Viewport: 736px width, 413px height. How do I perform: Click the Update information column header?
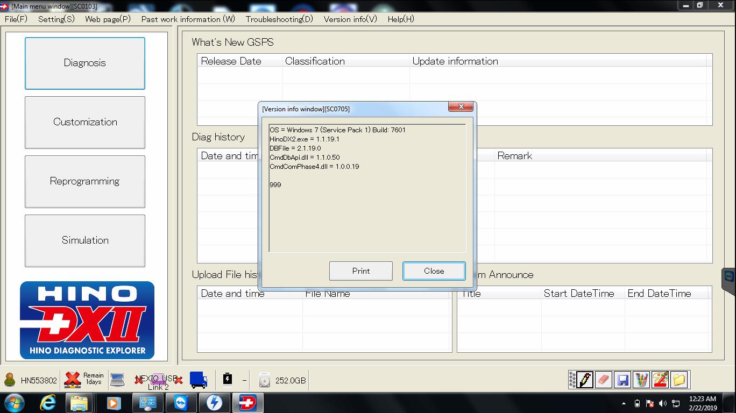coord(558,61)
